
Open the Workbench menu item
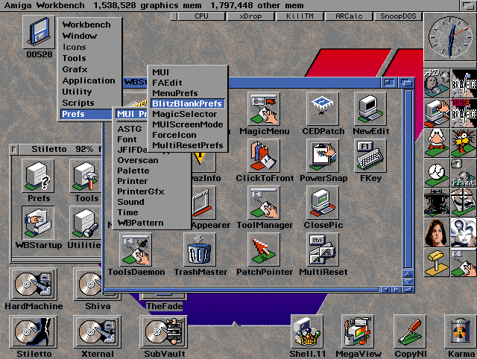tap(86, 25)
